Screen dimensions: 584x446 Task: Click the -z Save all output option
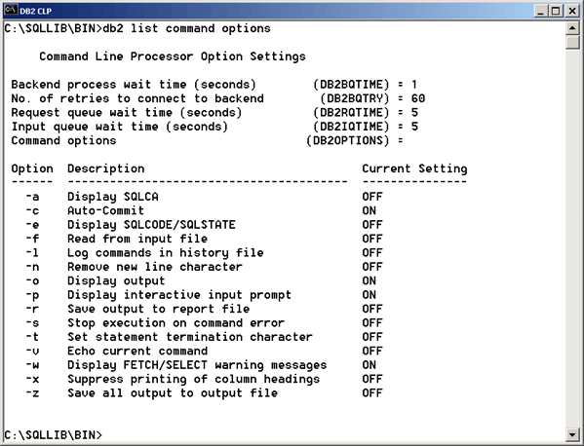(151, 392)
